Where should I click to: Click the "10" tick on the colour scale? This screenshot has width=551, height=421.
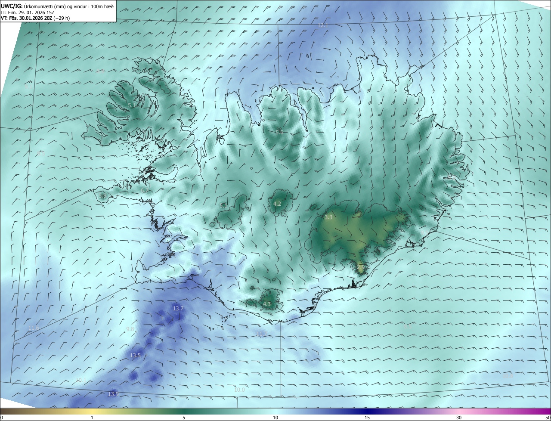click(275, 418)
